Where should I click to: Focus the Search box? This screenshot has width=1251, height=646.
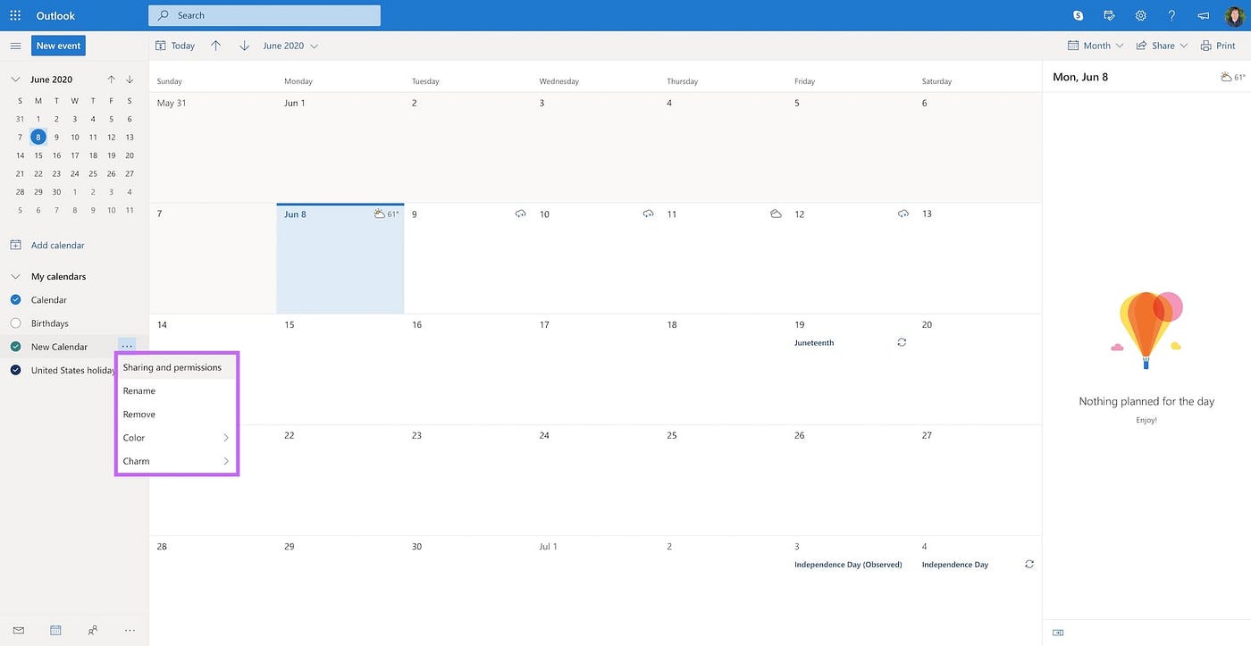point(264,15)
